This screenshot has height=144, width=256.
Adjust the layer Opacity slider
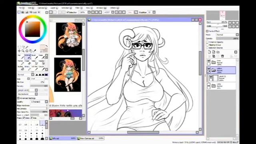(227, 38)
